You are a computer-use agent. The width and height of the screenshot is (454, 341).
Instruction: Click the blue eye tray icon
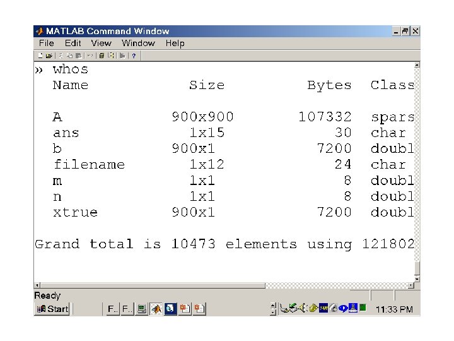click(343, 308)
